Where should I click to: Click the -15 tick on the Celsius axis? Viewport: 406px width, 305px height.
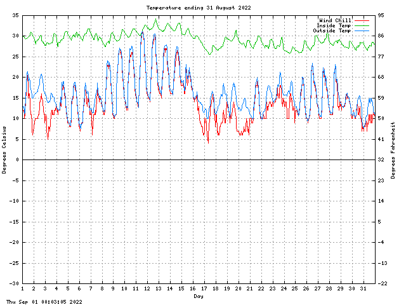pos(14,222)
